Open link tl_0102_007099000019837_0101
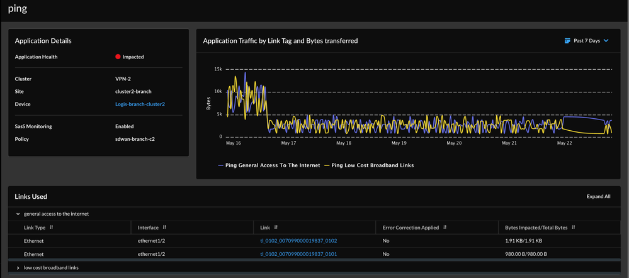Image resolution: width=629 pixels, height=278 pixels. [298, 254]
